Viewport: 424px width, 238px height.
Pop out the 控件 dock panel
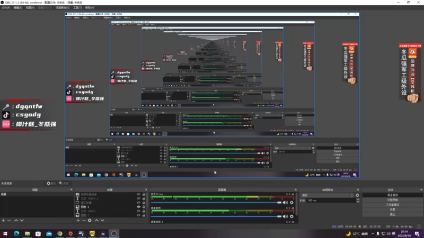(x=421, y=190)
